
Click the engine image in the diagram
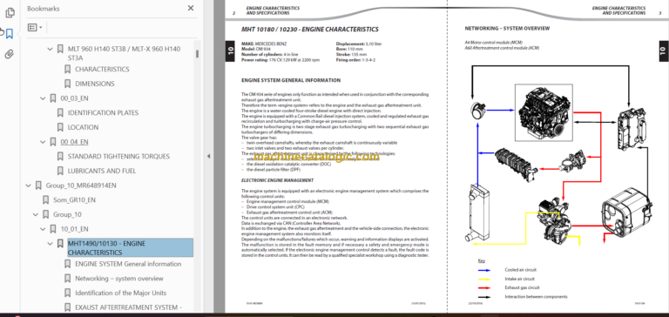coord(543,112)
